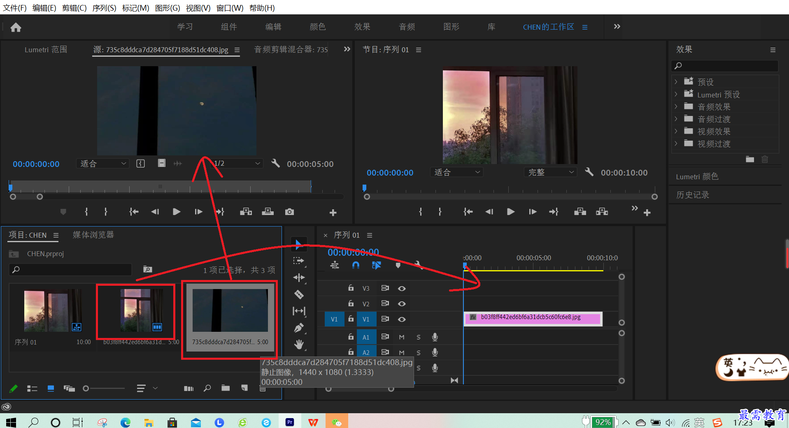The width and height of the screenshot is (789, 428).
Task: Expand the Lumetri 预设 folder
Action: click(676, 94)
